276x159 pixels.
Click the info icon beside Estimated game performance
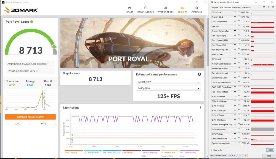pyautogui.click(x=199, y=75)
